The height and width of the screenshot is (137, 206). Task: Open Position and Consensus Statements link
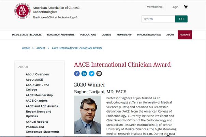click(42, 129)
